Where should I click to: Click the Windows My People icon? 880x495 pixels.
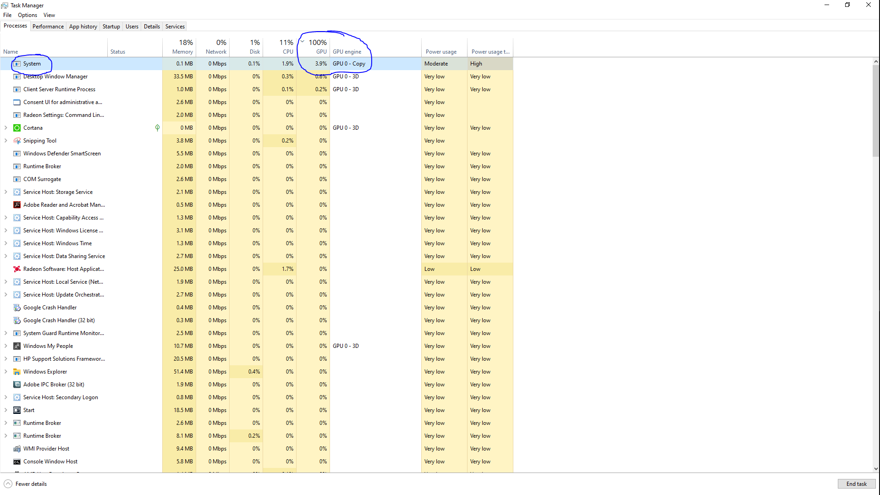17,346
